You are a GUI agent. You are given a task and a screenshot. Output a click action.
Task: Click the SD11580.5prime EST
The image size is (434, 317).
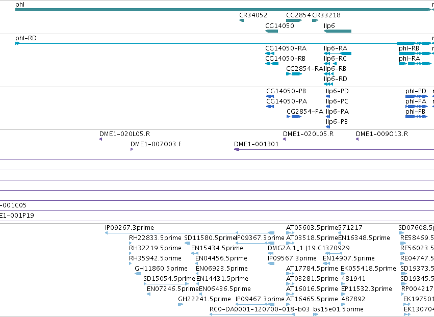pyautogui.click(x=187, y=243)
